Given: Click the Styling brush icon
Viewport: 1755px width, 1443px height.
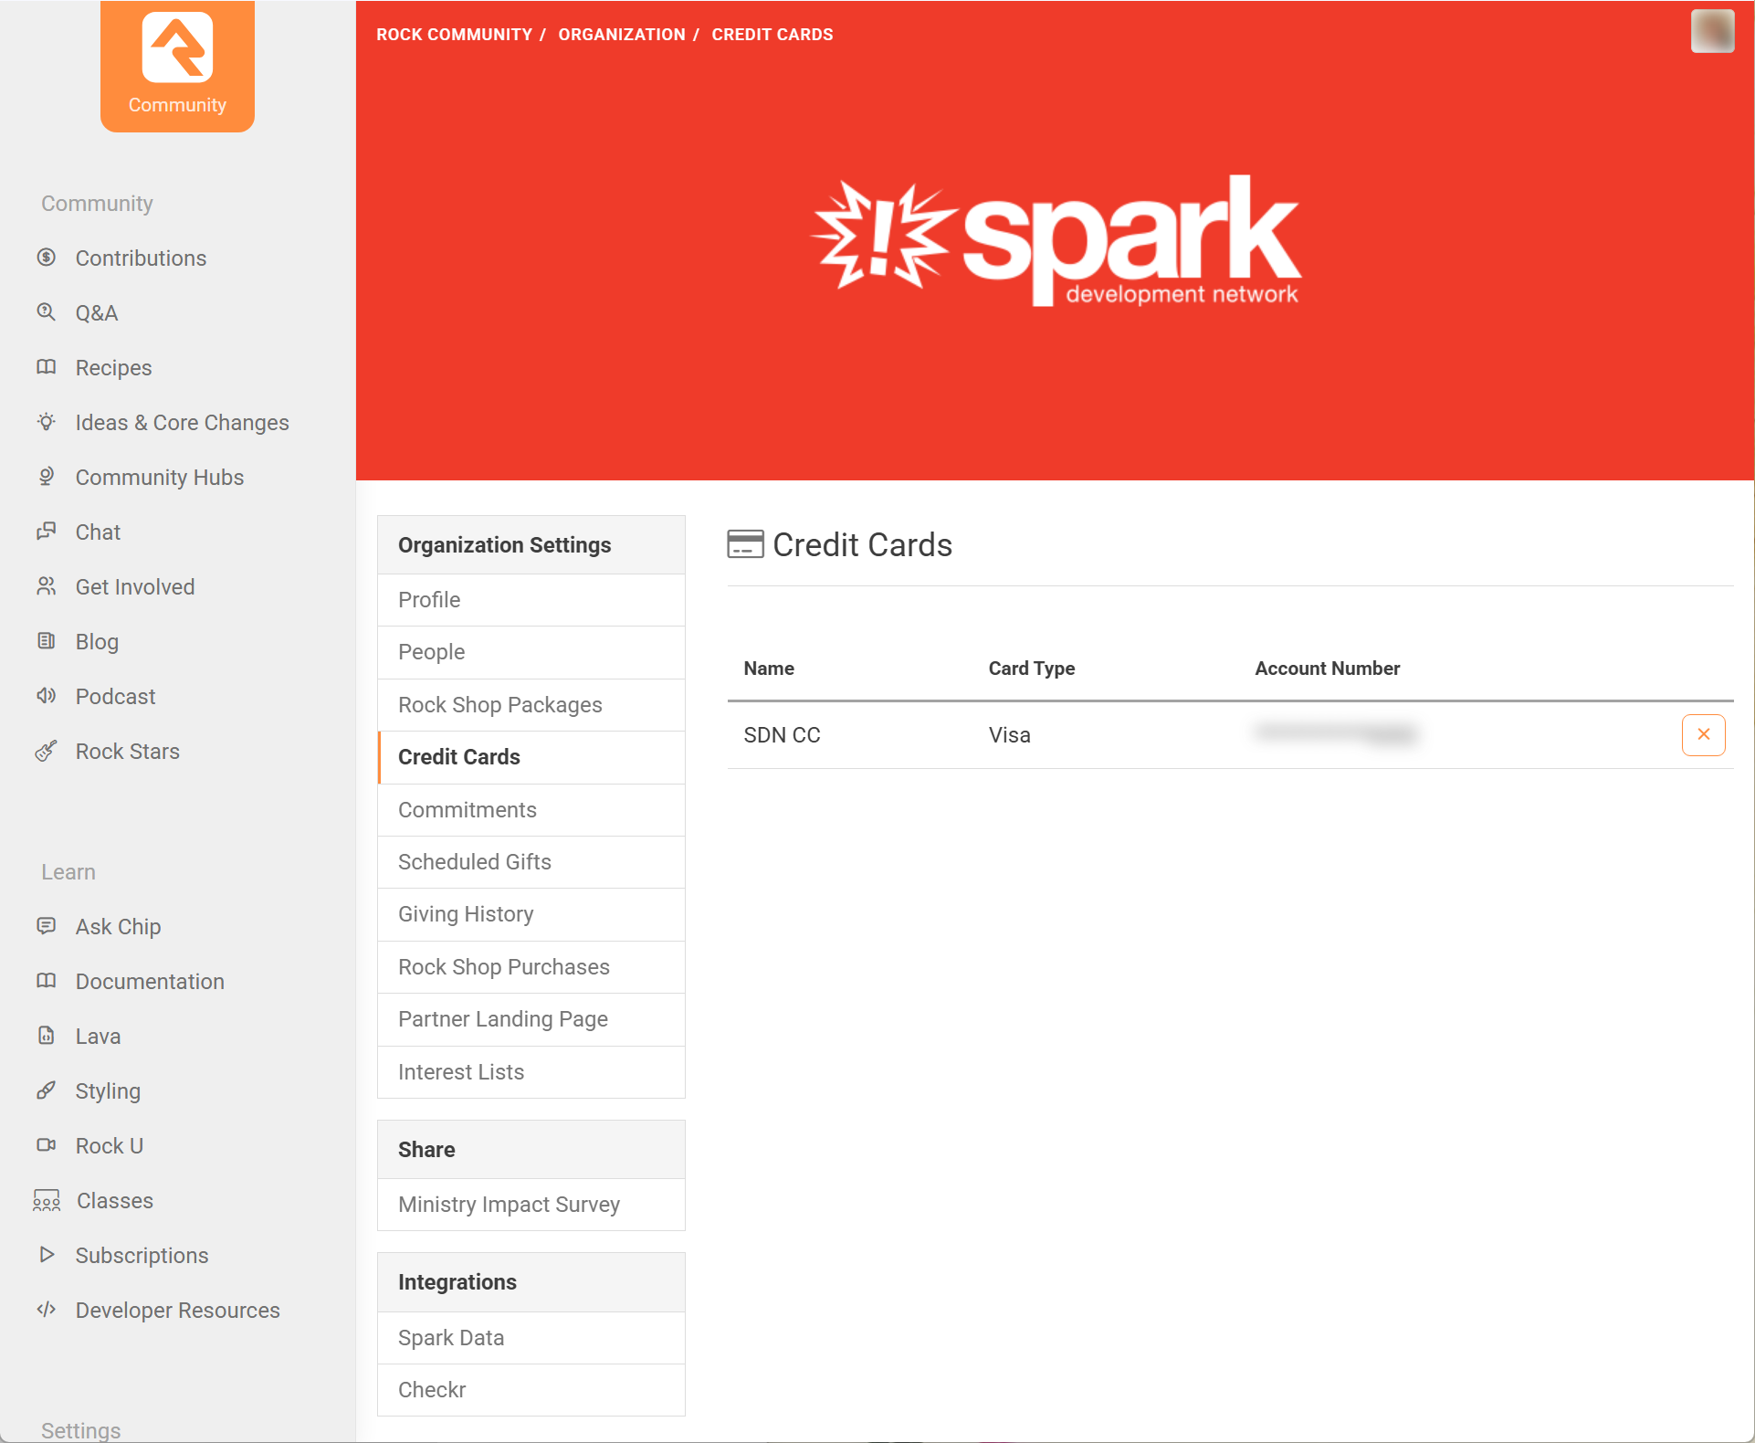Looking at the screenshot, I should tap(47, 1090).
